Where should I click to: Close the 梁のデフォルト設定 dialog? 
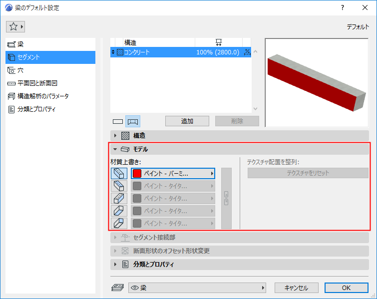(365, 7)
